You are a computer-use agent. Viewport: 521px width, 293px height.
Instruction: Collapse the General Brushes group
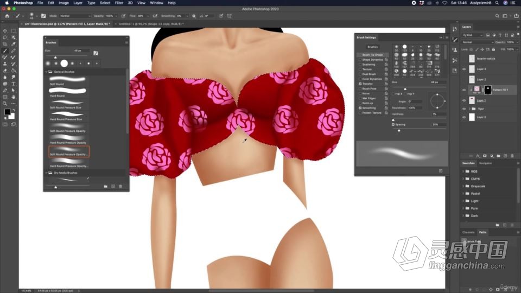(x=47, y=72)
